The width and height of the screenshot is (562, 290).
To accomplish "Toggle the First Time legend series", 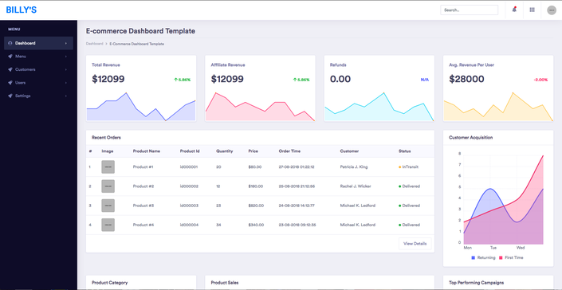I will tap(511, 257).
